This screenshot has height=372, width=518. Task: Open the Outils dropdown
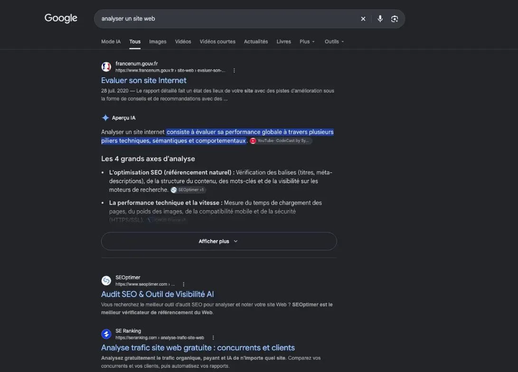(334, 42)
